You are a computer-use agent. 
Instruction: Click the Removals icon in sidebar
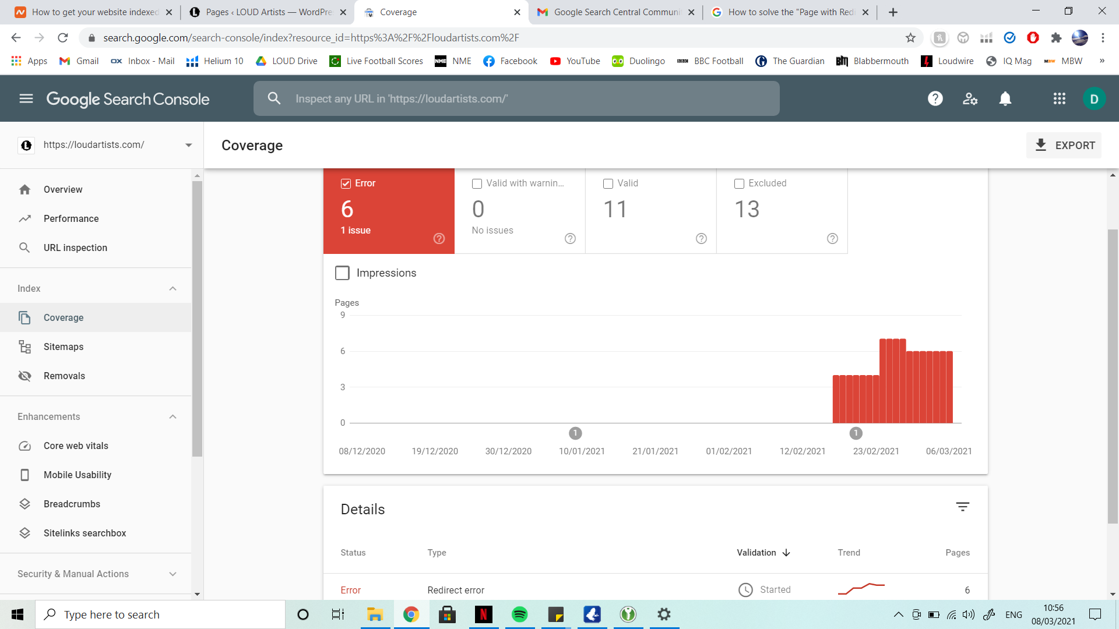click(24, 376)
